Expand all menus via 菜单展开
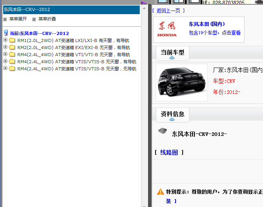The image size is (263, 207). coord(18,19)
